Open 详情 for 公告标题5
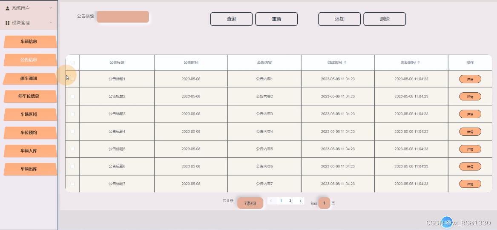The image size is (497, 230). click(x=470, y=149)
